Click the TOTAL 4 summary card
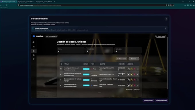 71,50
